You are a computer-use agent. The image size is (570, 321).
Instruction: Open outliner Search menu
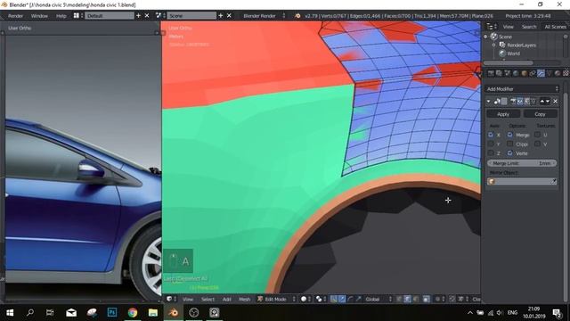coord(529,27)
